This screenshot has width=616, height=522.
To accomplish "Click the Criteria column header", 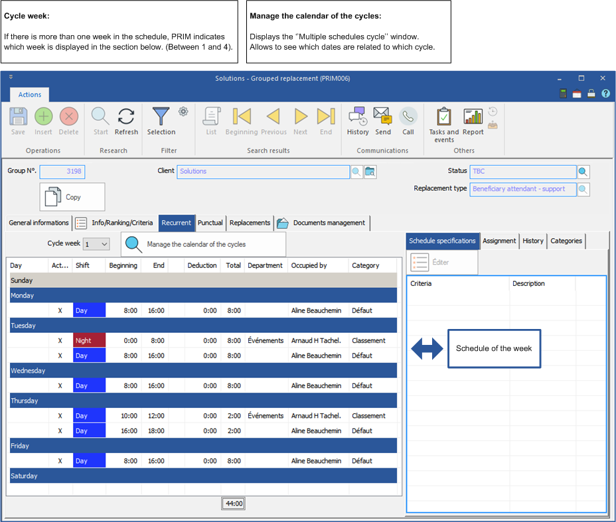I will pyautogui.click(x=458, y=284).
